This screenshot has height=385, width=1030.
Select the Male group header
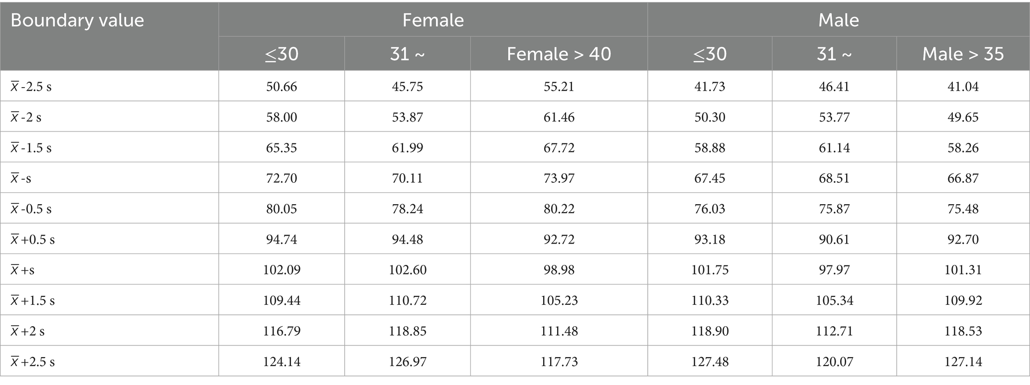[x=838, y=20]
